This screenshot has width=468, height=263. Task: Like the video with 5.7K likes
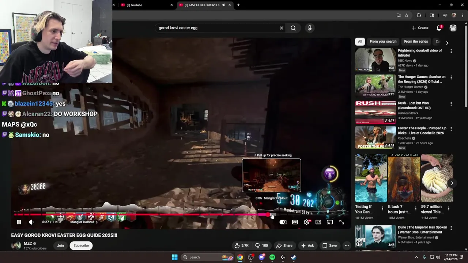tap(241, 245)
